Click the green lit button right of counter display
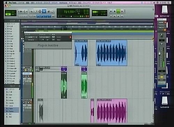Image resolution: width=174 pixels, height=127 pixels. (x=118, y=11)
